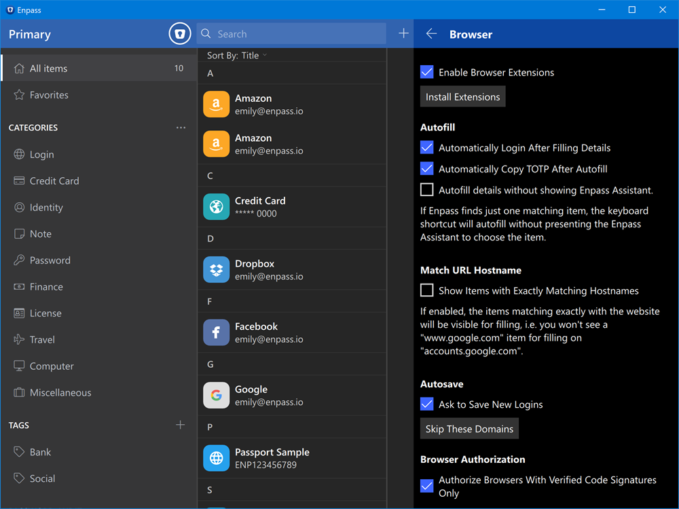Click the Dropbox logo icon
The width and height of the screenshot is (679, 509).
click(216, 269)
